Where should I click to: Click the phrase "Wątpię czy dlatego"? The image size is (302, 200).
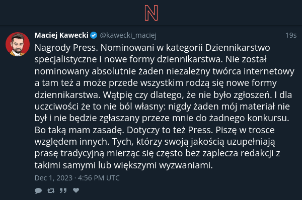[143, 95]
